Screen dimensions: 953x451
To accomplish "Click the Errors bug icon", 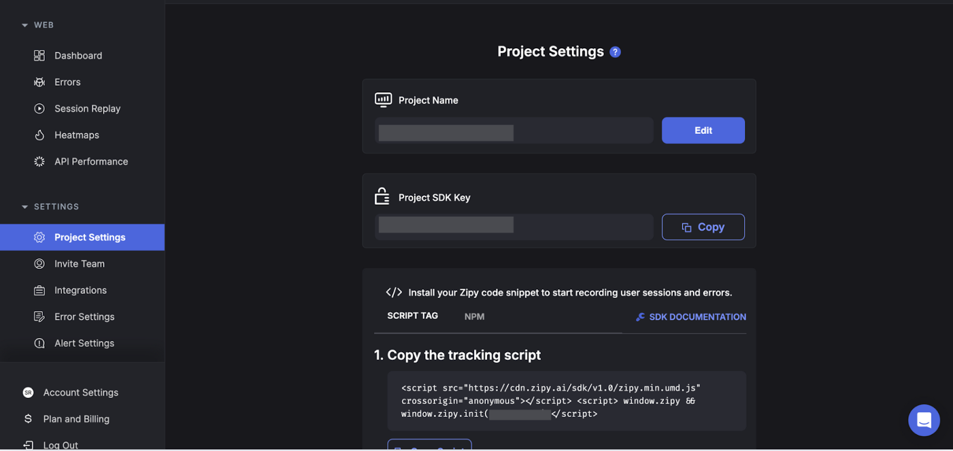I will pyautogui.click(x=39, y=82).
